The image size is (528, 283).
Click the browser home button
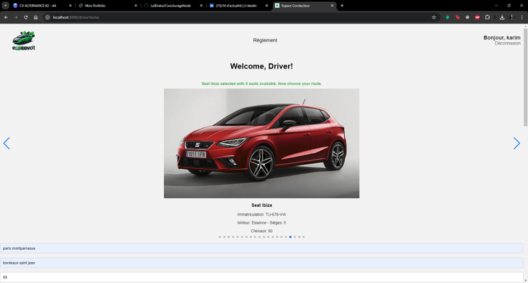pyautogui.click(x=36, y=17)
